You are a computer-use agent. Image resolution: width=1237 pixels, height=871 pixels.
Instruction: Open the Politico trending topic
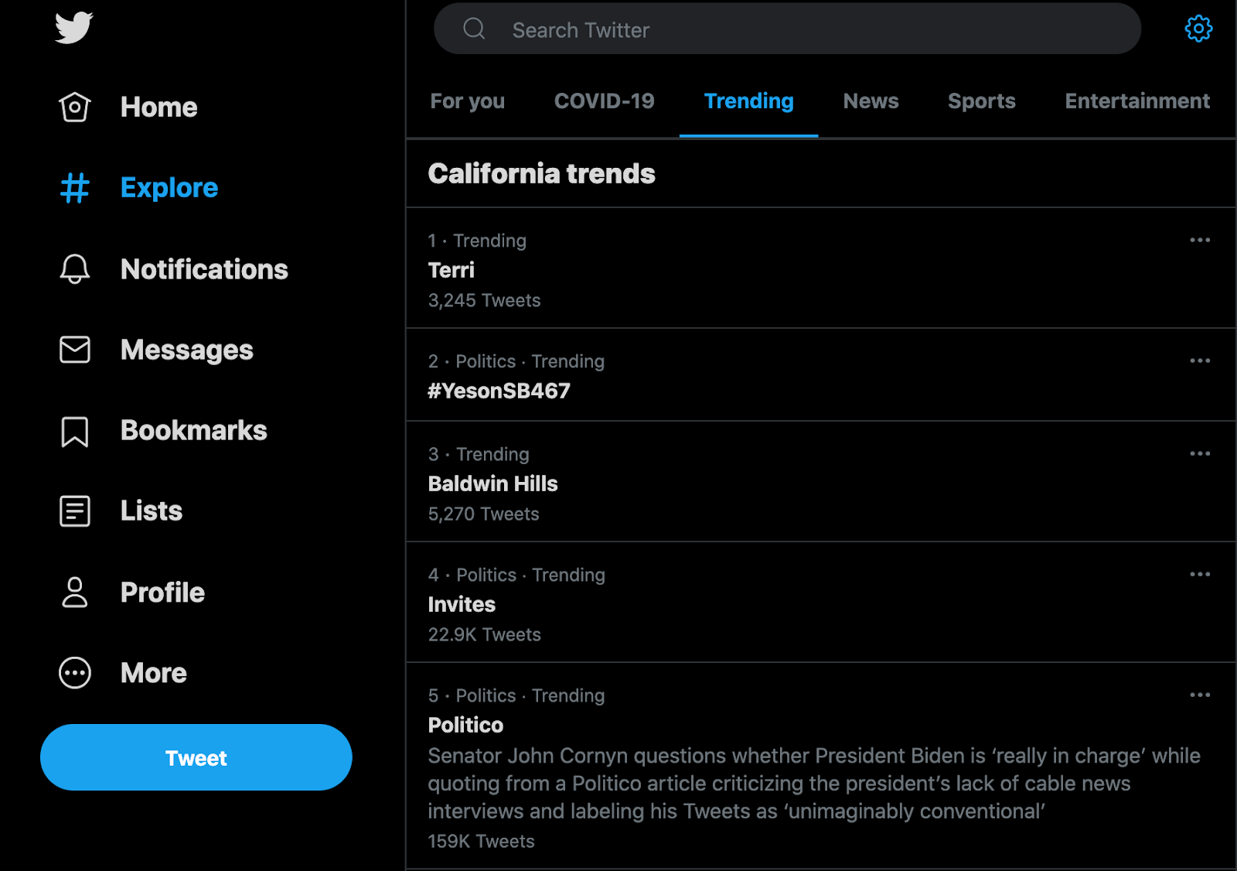coord(465,725)
